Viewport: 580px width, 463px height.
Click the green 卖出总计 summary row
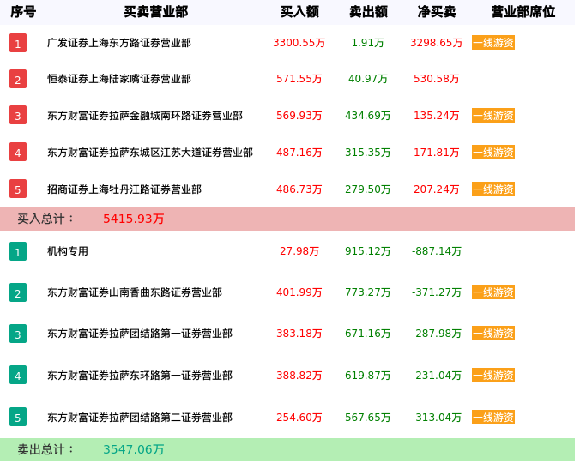point(287,449)
